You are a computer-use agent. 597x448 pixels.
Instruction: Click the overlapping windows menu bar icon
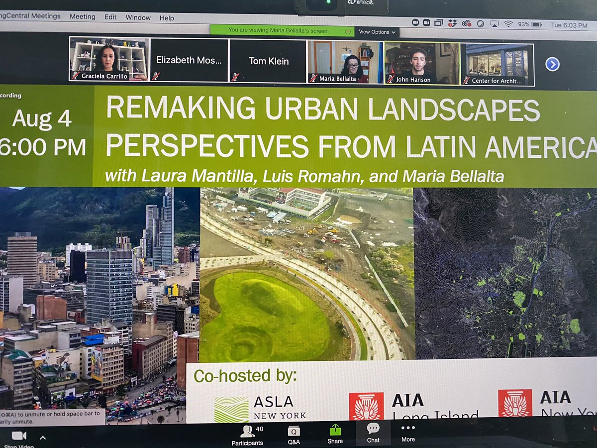(439, 23)
